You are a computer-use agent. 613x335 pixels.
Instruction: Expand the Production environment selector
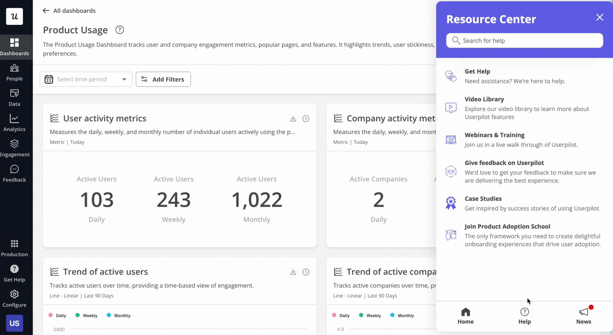pos(14,247)
